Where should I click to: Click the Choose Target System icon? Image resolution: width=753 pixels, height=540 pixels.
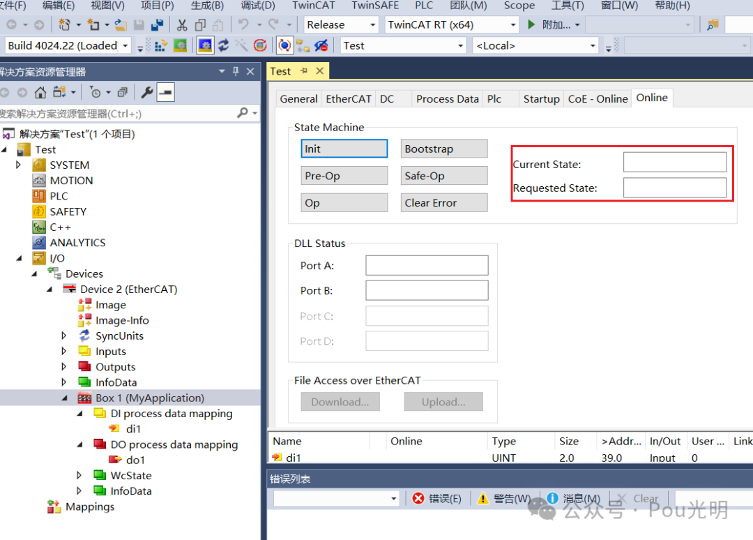tap(303, 45)
